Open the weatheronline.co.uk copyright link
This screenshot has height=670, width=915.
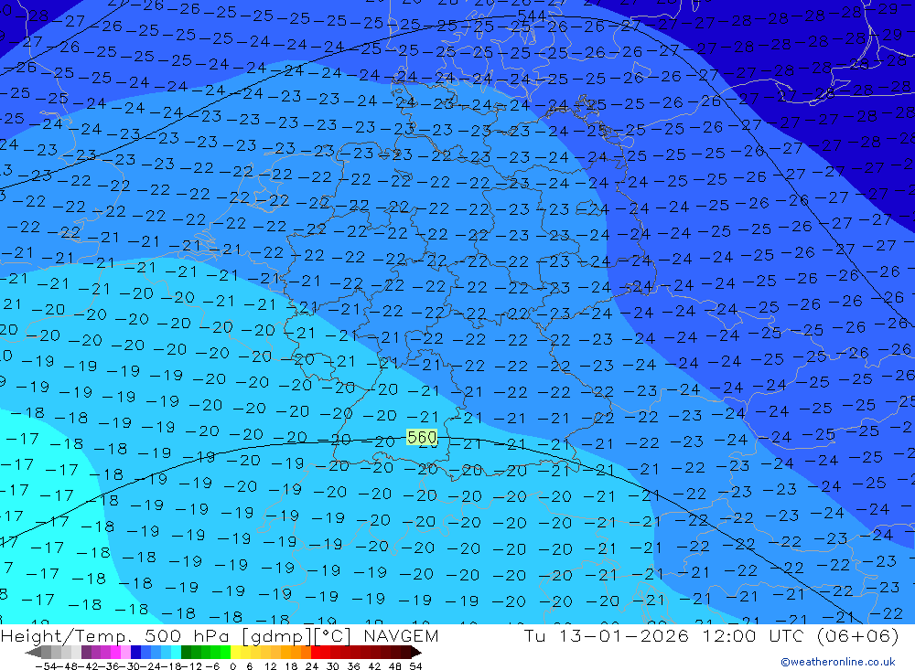pos(837,662)
